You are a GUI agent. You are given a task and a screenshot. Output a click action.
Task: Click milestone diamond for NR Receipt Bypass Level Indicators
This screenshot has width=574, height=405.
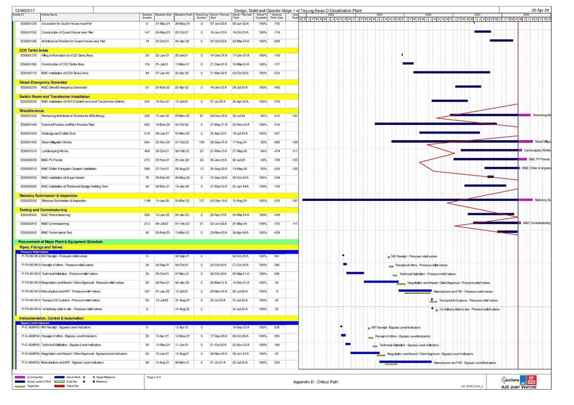341,326
